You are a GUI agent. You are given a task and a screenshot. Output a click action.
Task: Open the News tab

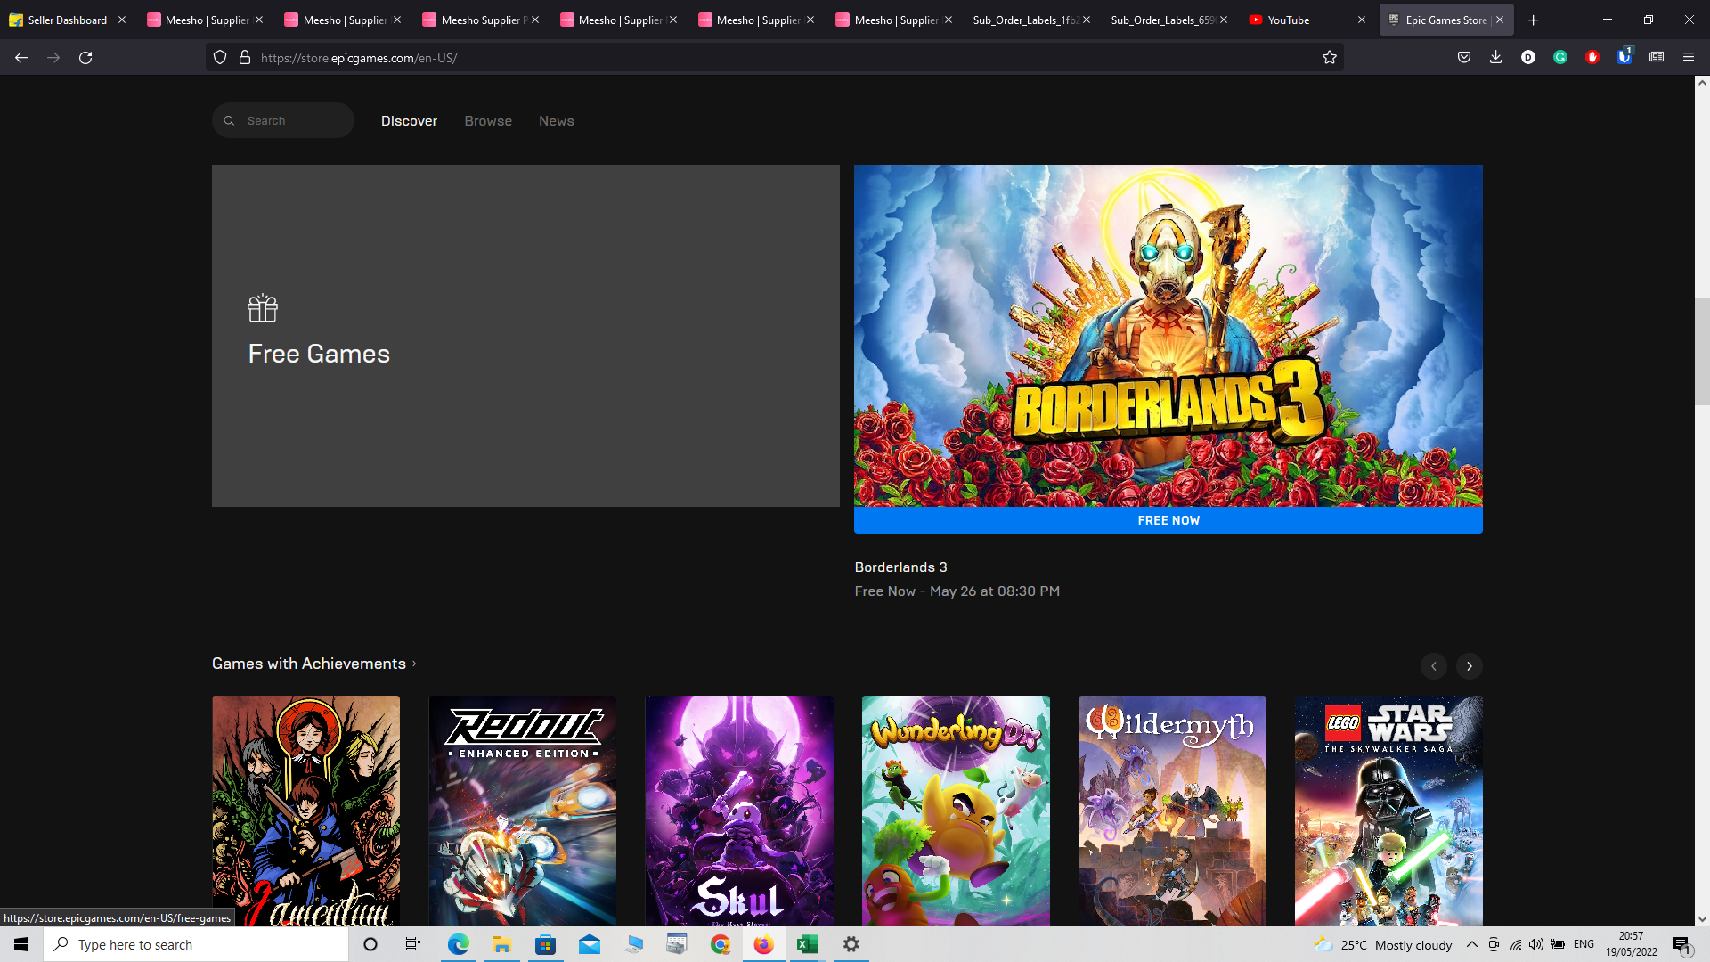click(556, 121)
